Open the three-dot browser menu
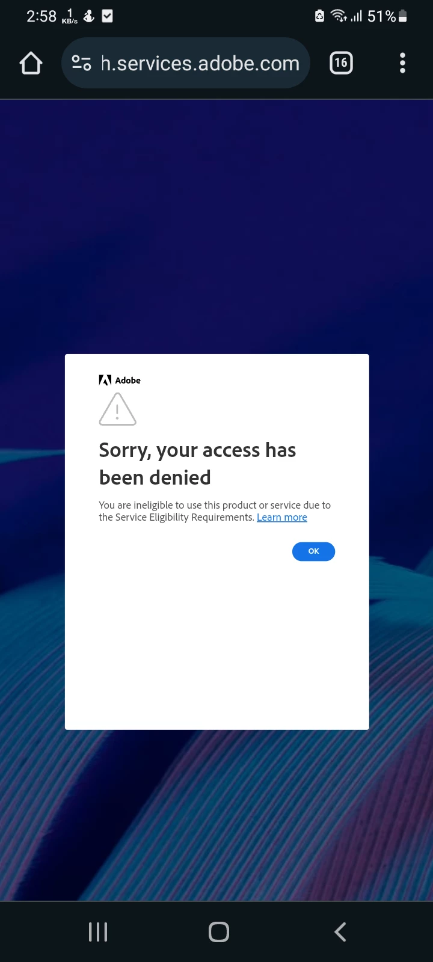The image size is (433, 962). click(402, 63)
